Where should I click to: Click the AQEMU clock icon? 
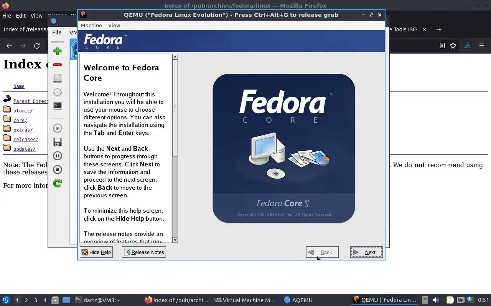(x=58, y=92)
